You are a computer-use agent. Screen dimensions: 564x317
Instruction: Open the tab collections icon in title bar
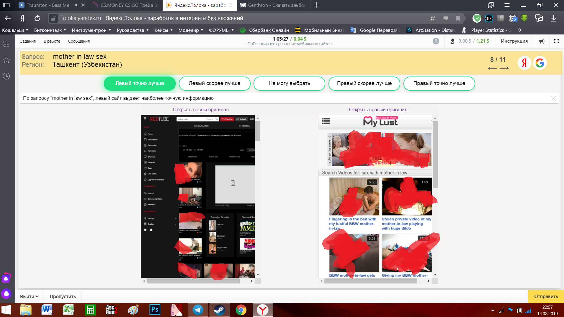pos(491,5)
